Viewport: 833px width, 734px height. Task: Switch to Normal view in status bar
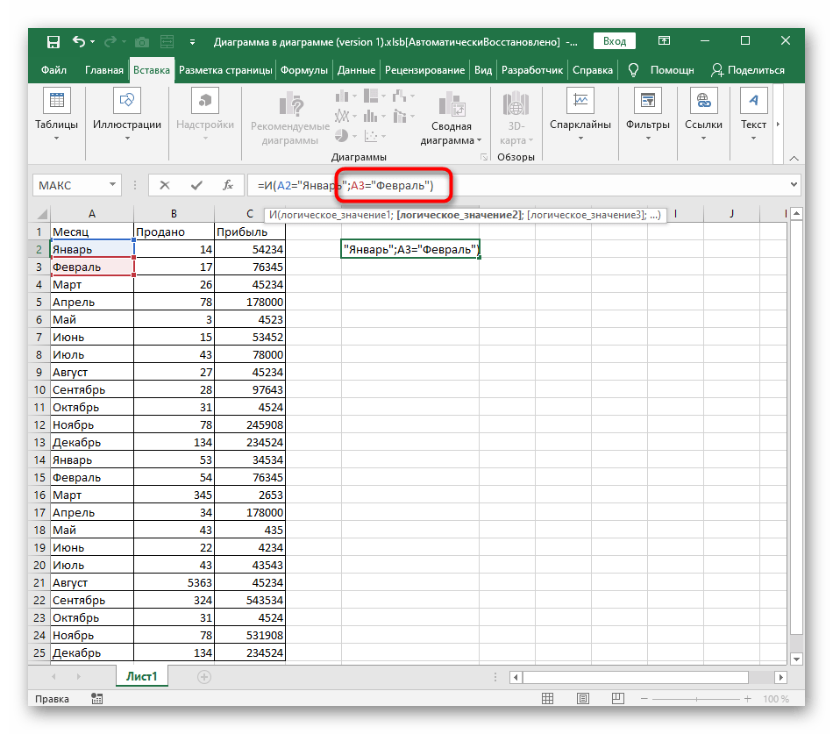coord(547,699)
